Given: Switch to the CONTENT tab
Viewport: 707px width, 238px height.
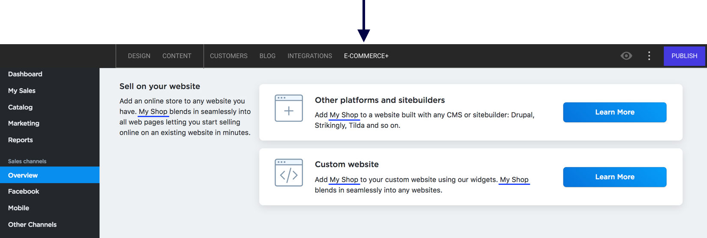Looking at the screenshot, I should coord(177,56).
